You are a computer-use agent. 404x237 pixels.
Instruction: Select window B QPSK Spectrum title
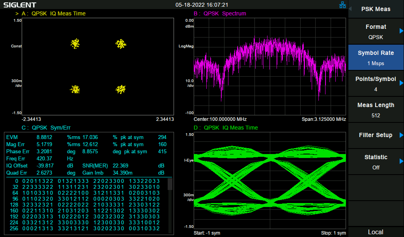coord(220,13)
